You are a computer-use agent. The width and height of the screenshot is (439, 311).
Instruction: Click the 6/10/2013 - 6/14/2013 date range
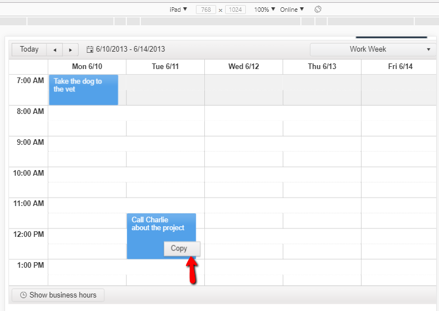pos(130,49)
